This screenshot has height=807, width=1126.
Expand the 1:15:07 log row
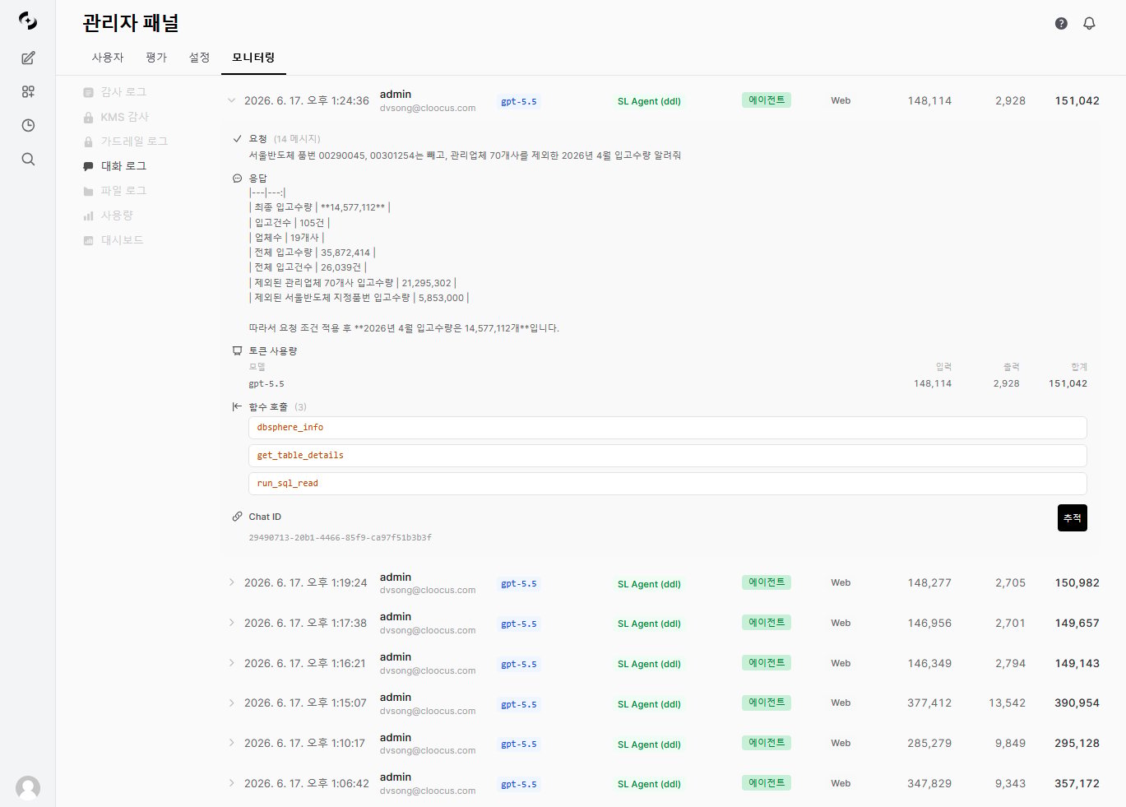[x=231, y=703]
